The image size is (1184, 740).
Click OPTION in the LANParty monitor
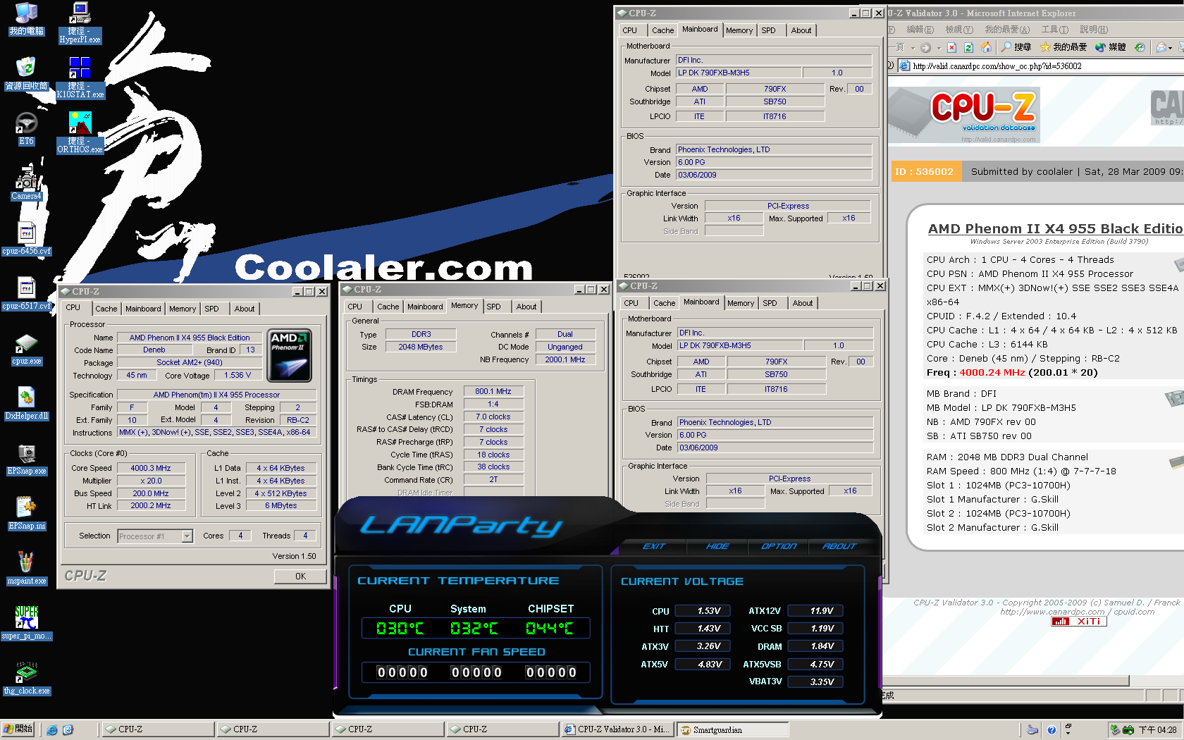point(779,546)
